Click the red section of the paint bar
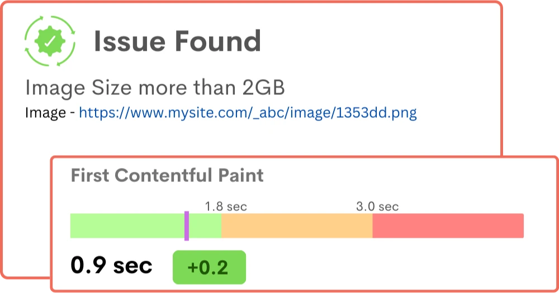559x293 pixels. point(447,226)
